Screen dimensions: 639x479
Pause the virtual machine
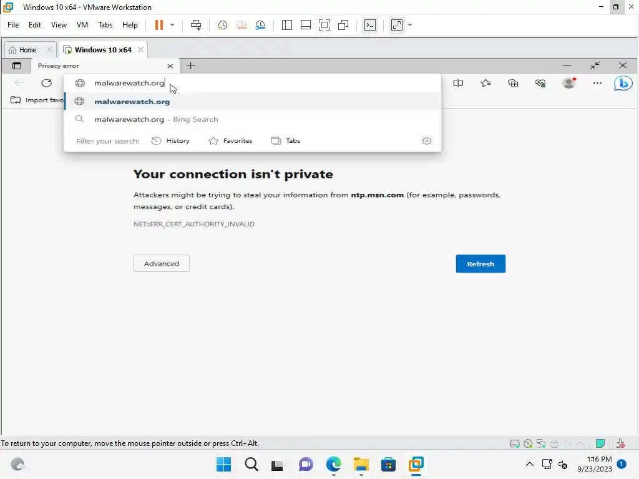pos(159,25)
